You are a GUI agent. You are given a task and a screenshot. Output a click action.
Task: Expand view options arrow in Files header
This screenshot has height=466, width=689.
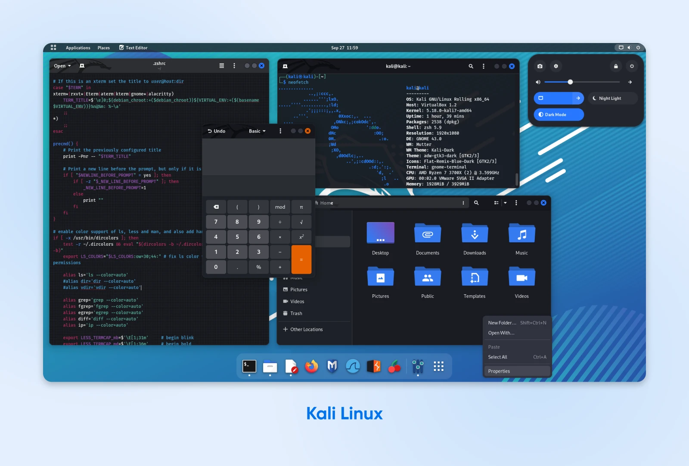[505, 203]
